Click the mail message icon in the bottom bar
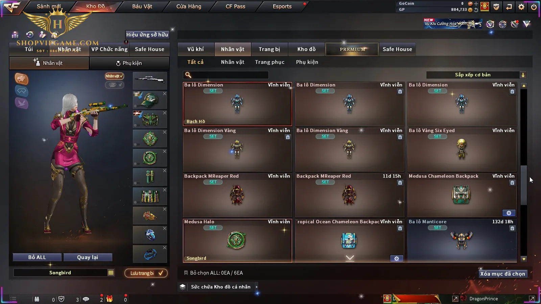Screen dimensions: 541x304 86,299
